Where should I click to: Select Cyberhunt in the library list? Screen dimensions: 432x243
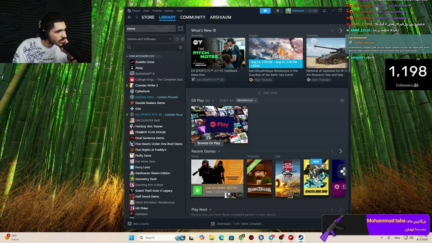click(142, 91)
